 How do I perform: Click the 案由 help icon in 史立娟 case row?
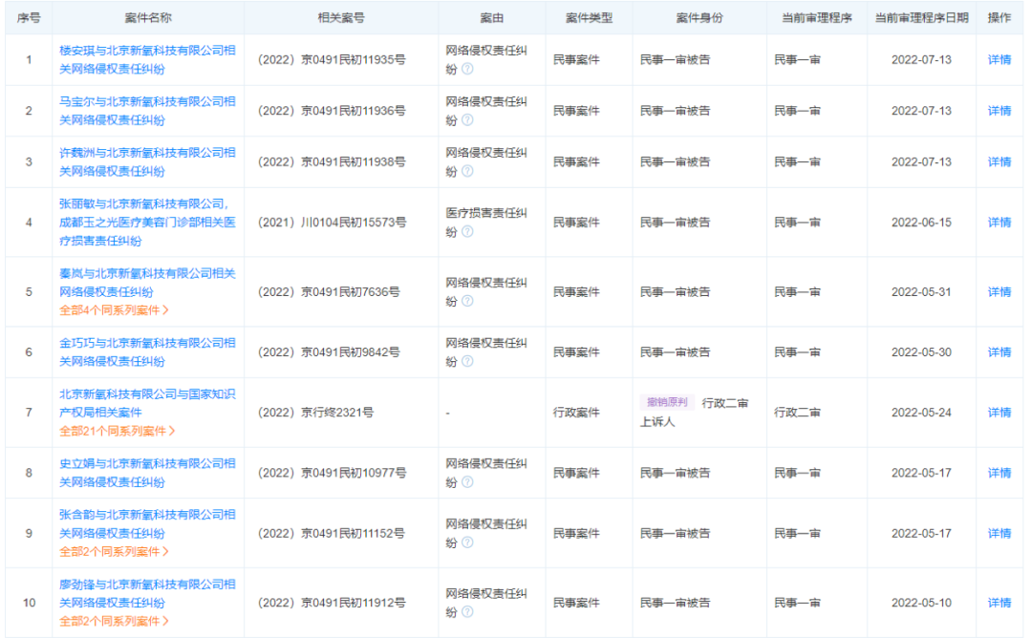coord(467,482)
